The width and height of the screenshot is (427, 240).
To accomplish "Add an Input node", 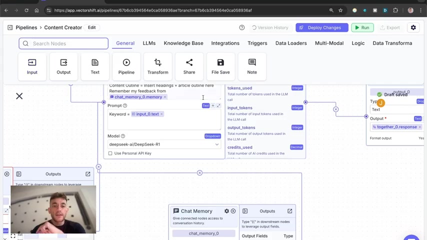I will pyautogui.click(x=32, y=66).
